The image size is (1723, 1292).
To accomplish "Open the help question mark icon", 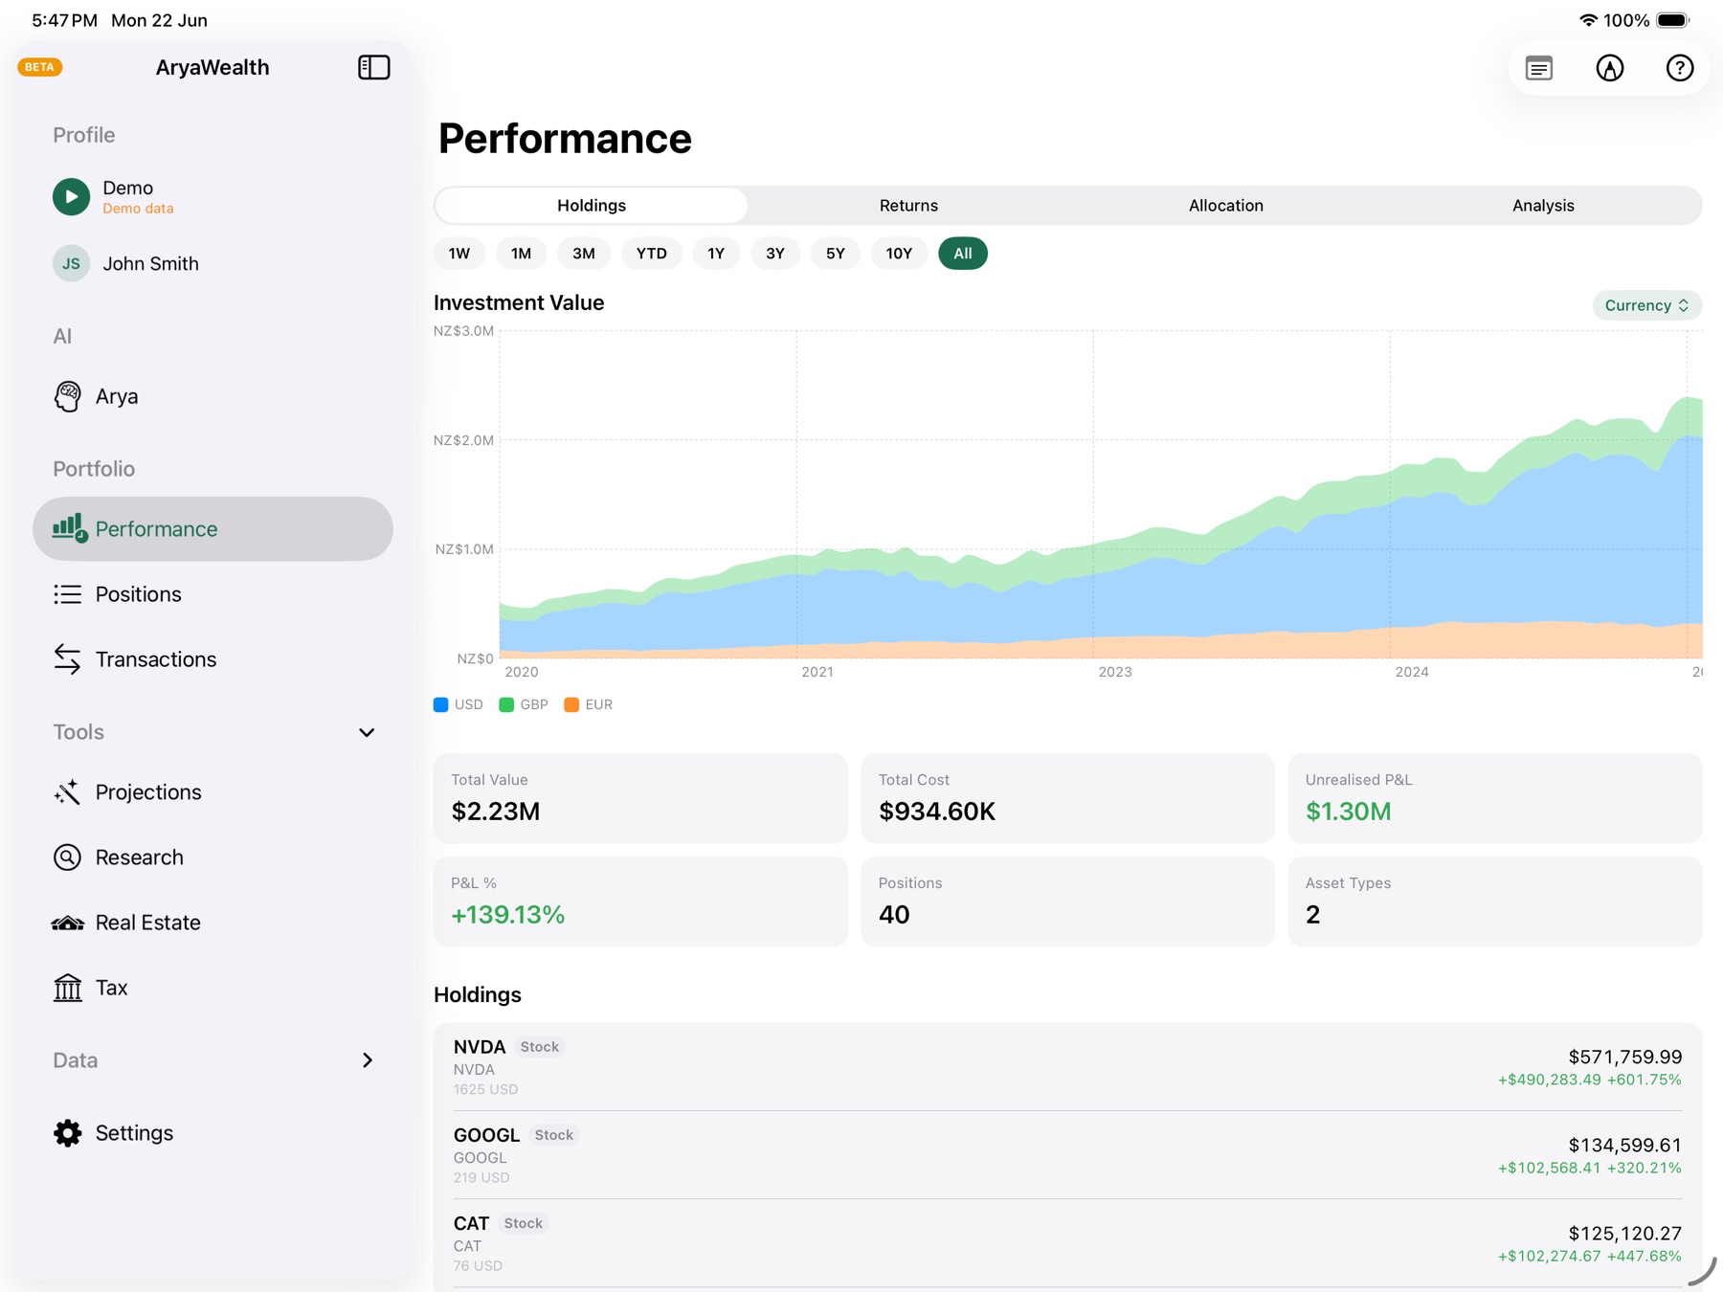I will 1679,68.
